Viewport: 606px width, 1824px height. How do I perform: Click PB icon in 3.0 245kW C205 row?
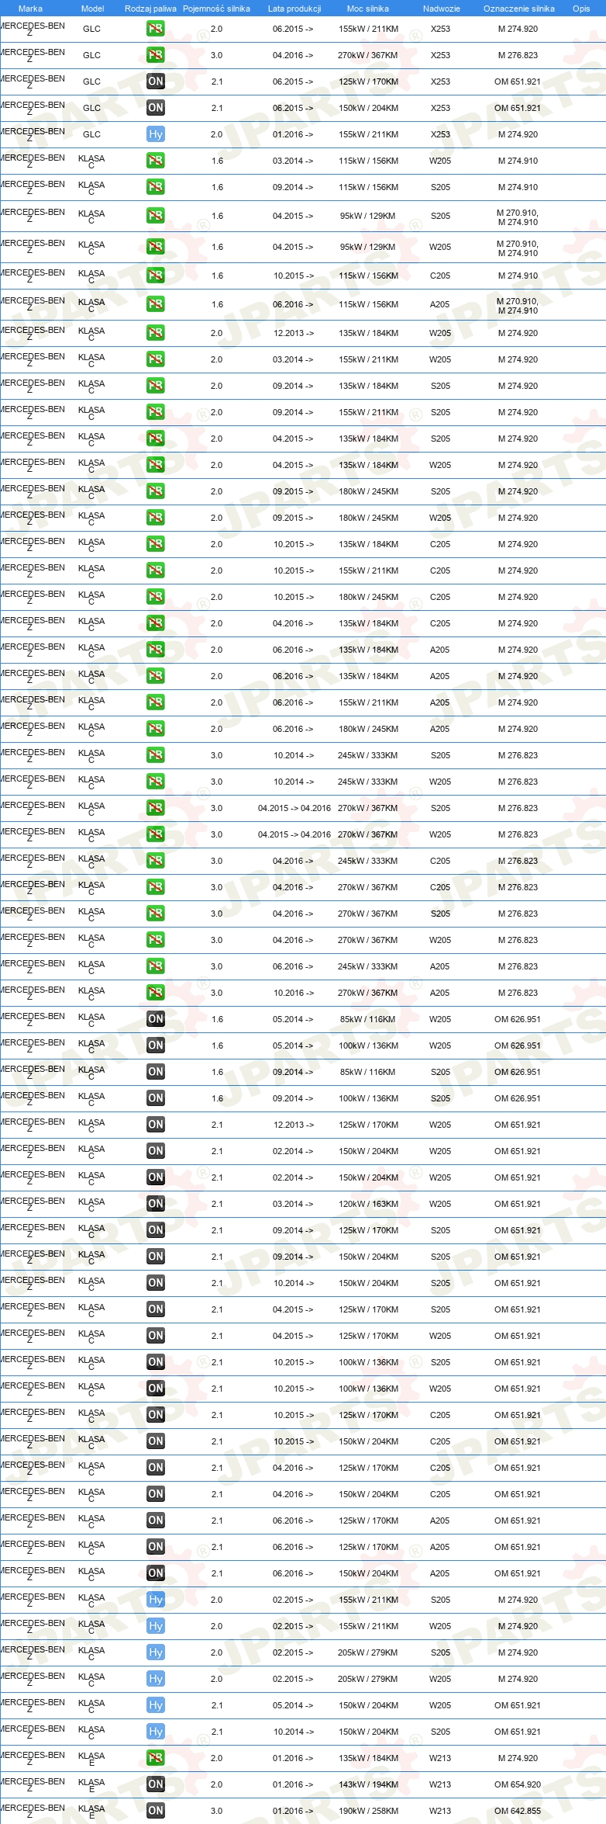click(156, 861)
